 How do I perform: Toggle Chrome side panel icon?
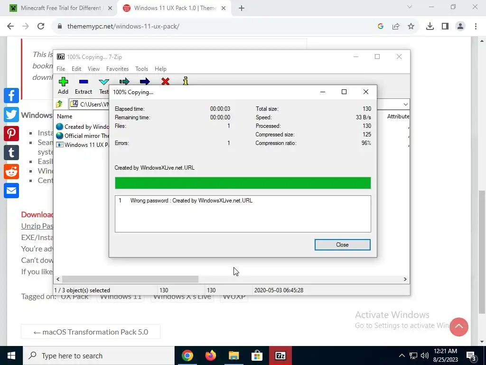pyautogui.click(x=445, y=27)
